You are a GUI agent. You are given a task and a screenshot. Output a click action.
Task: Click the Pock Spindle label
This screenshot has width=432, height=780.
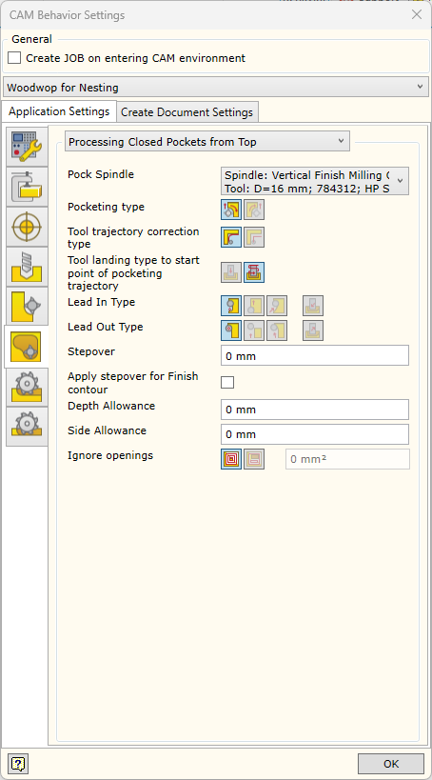(x=101, y=174)
